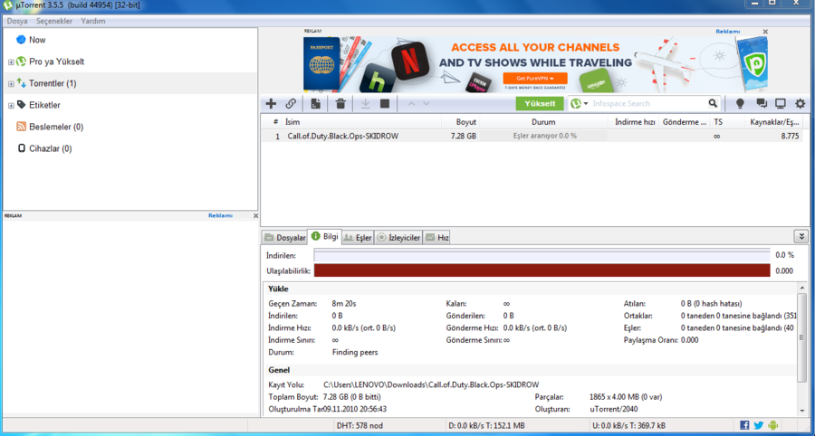The width and height of the screenshot is (815, 436).
Task: Open the Yardım menu
Action: coord(93,22)
